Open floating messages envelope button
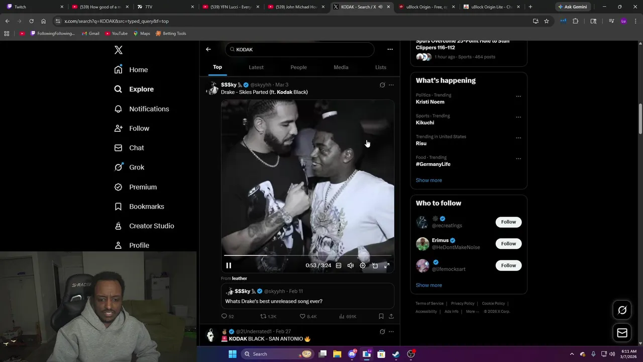 pos(622,332)
